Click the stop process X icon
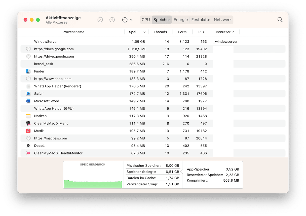The width and height of the screenshot is (306, 216). coord(100,20)
